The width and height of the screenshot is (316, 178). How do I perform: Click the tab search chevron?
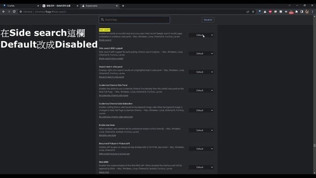point(289,5)
